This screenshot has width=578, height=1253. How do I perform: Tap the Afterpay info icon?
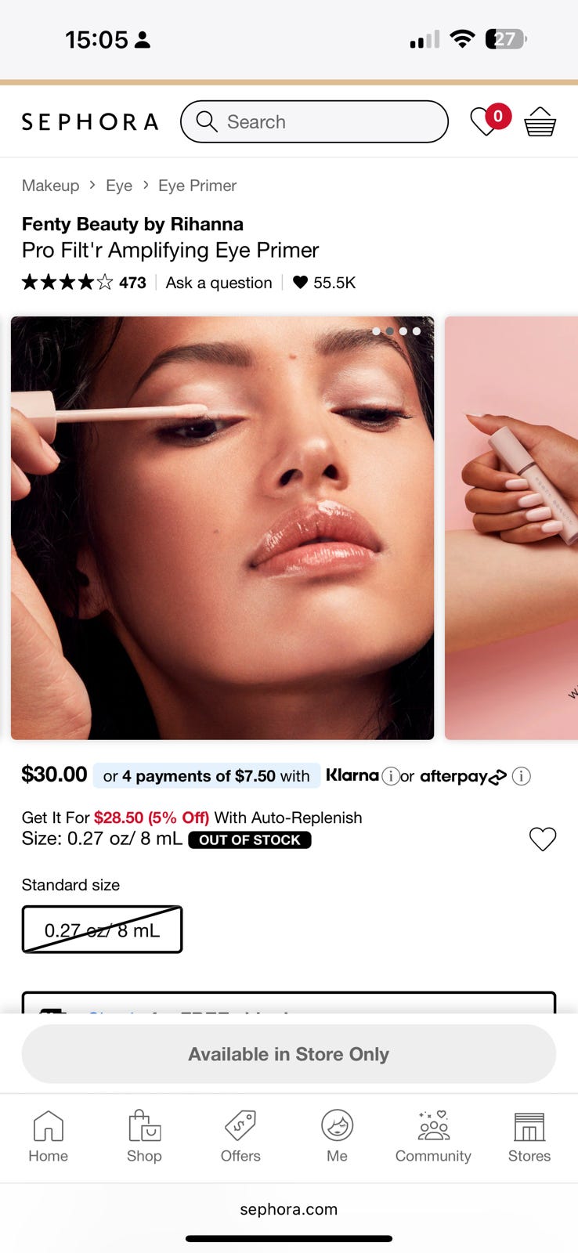click(521, 776)
